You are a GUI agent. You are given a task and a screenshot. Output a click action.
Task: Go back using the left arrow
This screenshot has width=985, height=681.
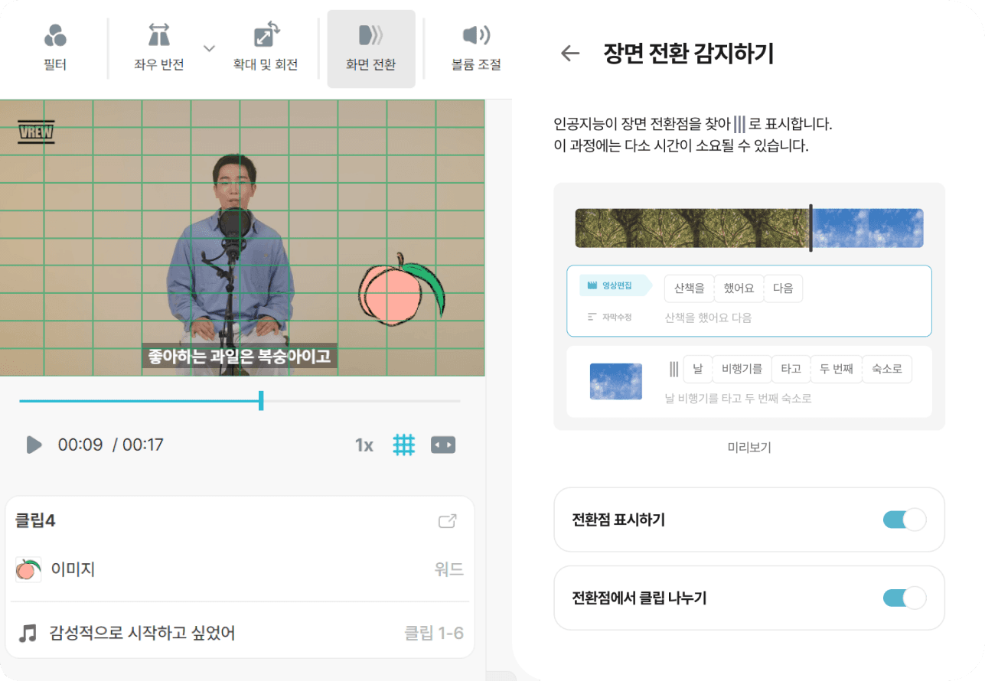[x=569, y=54]
